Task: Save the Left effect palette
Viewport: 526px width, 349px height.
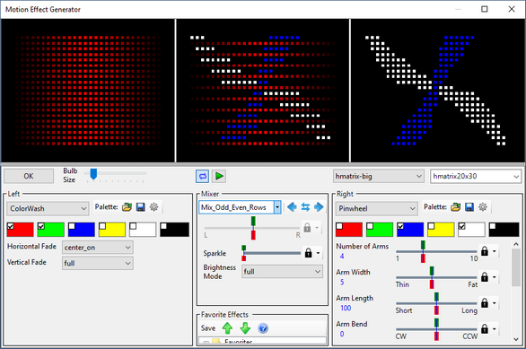Action: 141,207
